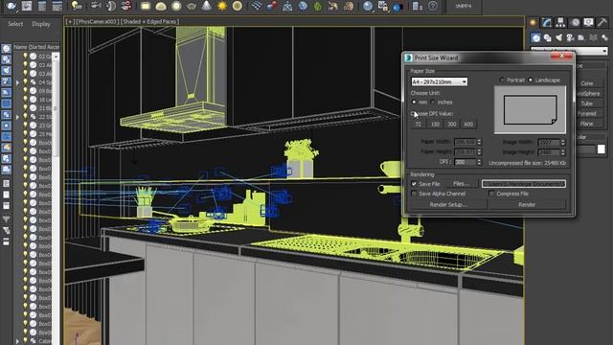Open the object category dropdown in Create panel
Image resolution: width=613 pixels, height=345 pixels.
point(569,51)
